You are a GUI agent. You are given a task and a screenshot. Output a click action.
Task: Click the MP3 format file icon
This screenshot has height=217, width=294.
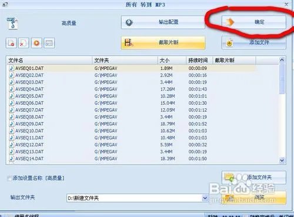(12, 23)
